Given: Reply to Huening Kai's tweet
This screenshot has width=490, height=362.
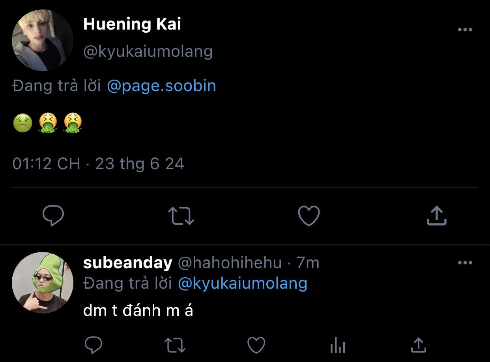Looking at the screenshot, I should (53, 216).
